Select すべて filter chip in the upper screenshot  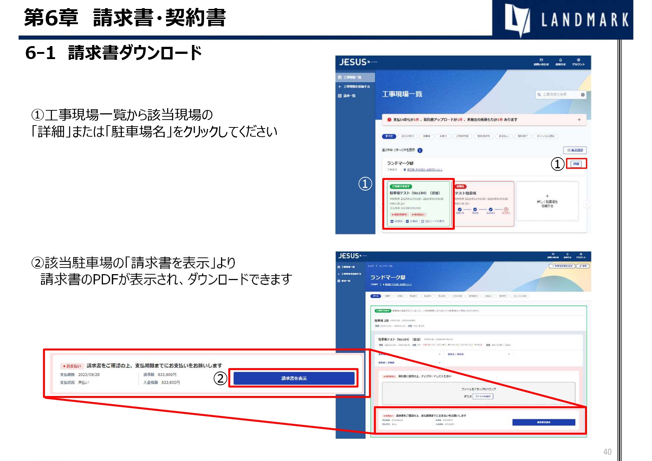(389, 136)
